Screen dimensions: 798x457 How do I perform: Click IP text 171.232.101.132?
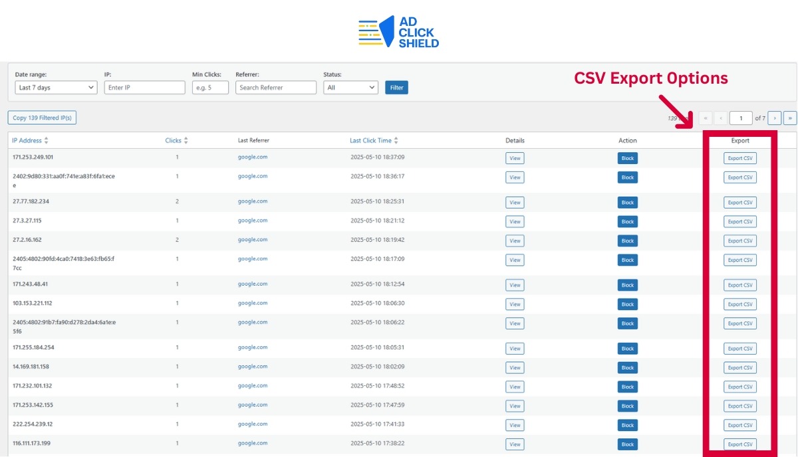33,385
